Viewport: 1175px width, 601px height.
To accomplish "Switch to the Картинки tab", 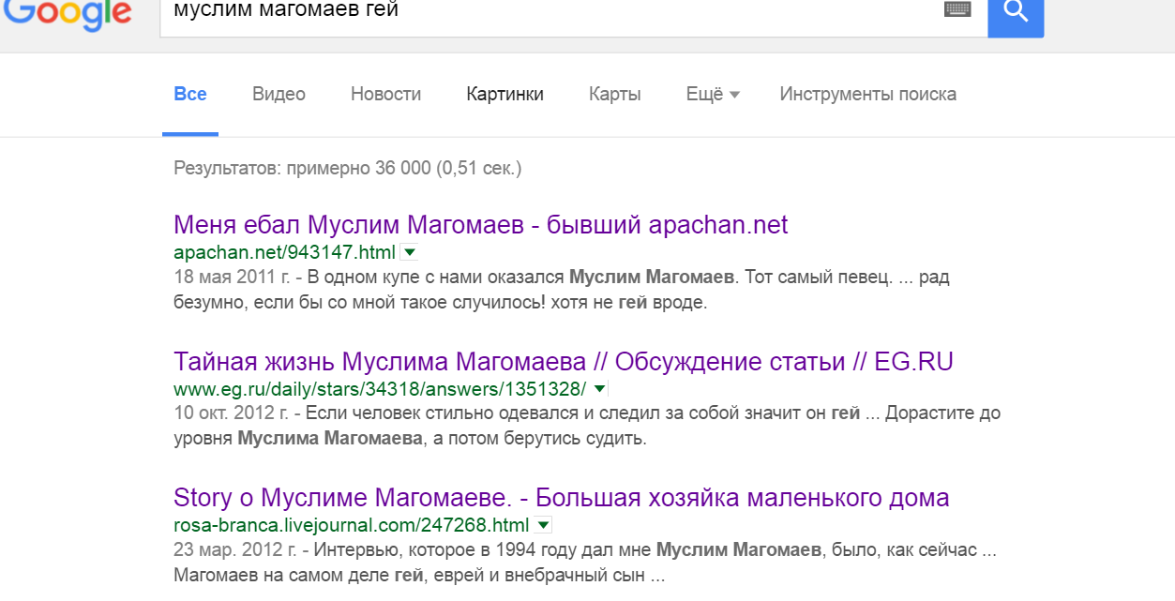I will 505,94.
